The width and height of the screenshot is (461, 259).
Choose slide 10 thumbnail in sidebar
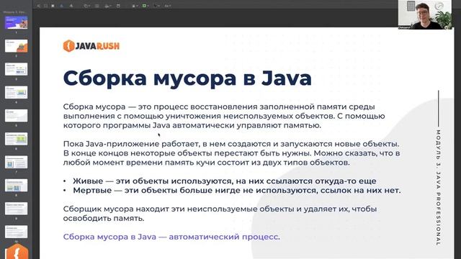[x=16, y=232]
